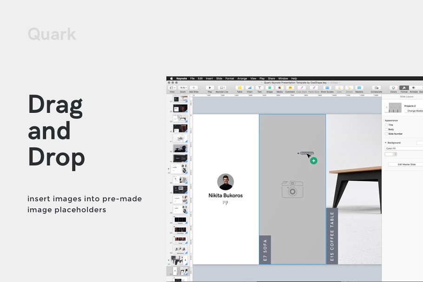Toggle the Slide Number checkbox
Screen dimensions: 423x282
386,134
